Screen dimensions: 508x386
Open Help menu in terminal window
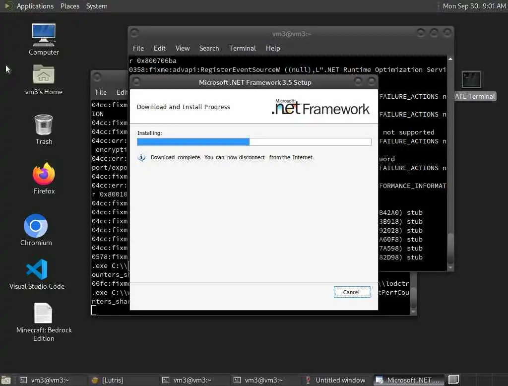point(273,48)
